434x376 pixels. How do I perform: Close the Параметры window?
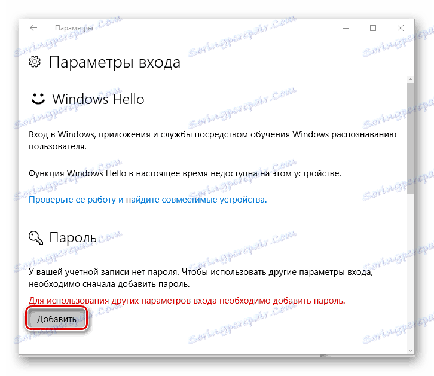click(401, 28)
